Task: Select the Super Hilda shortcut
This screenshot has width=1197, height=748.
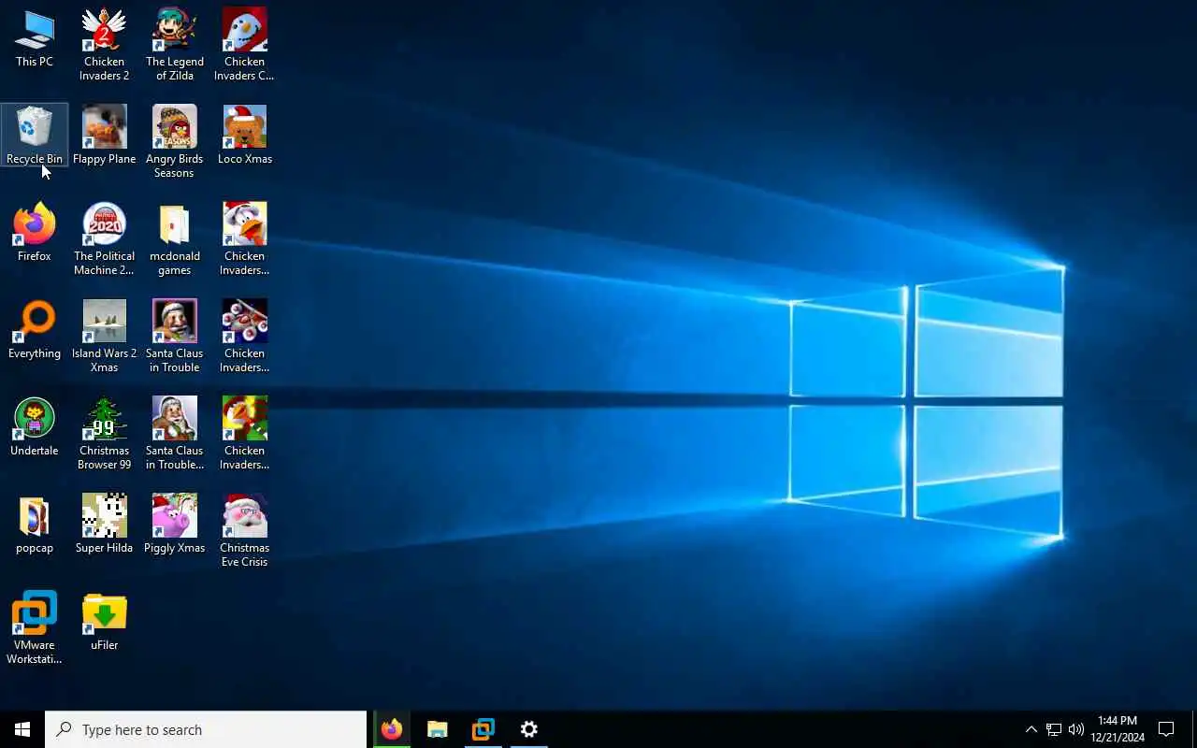Action: [104, 525]
